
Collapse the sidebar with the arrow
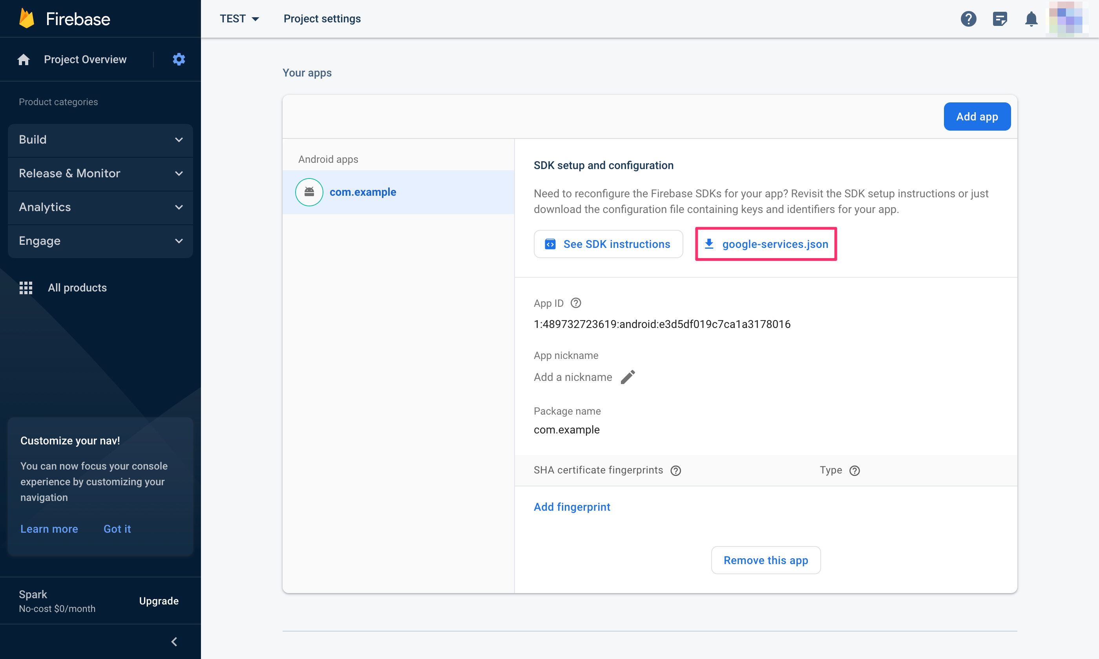pos(174,641)
